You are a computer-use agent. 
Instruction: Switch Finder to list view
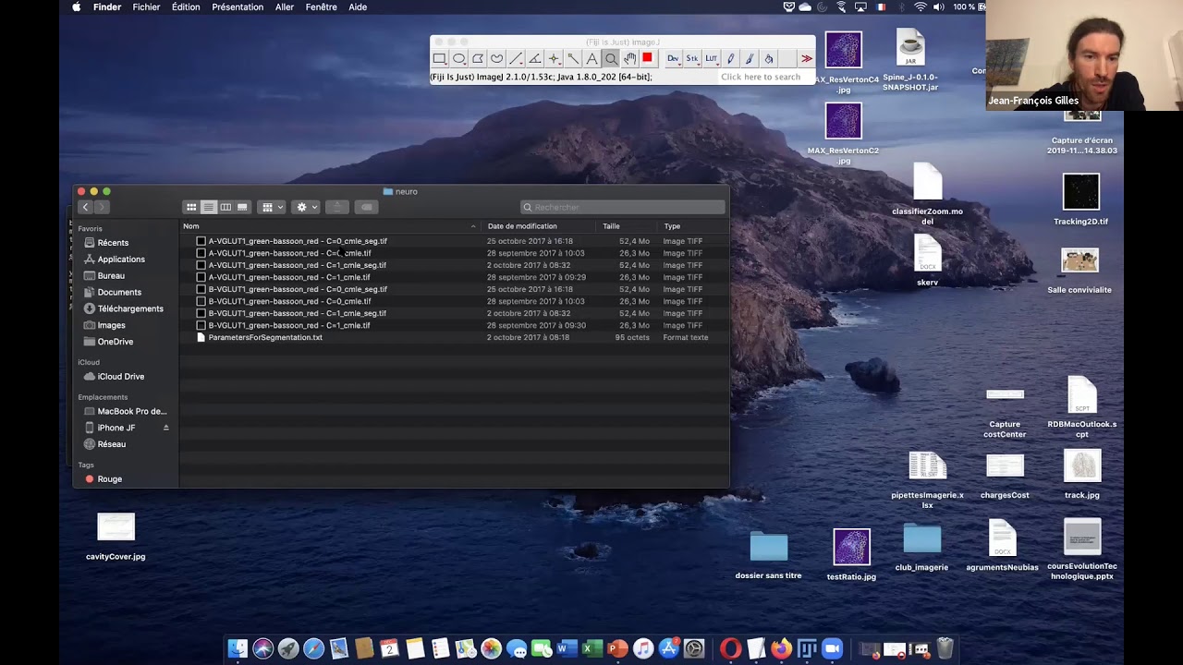pyautogui.click(x=208, y=207)
